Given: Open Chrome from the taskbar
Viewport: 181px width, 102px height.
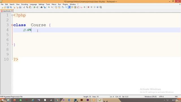Looking at the screenshot, I should (x=57, y=100).
